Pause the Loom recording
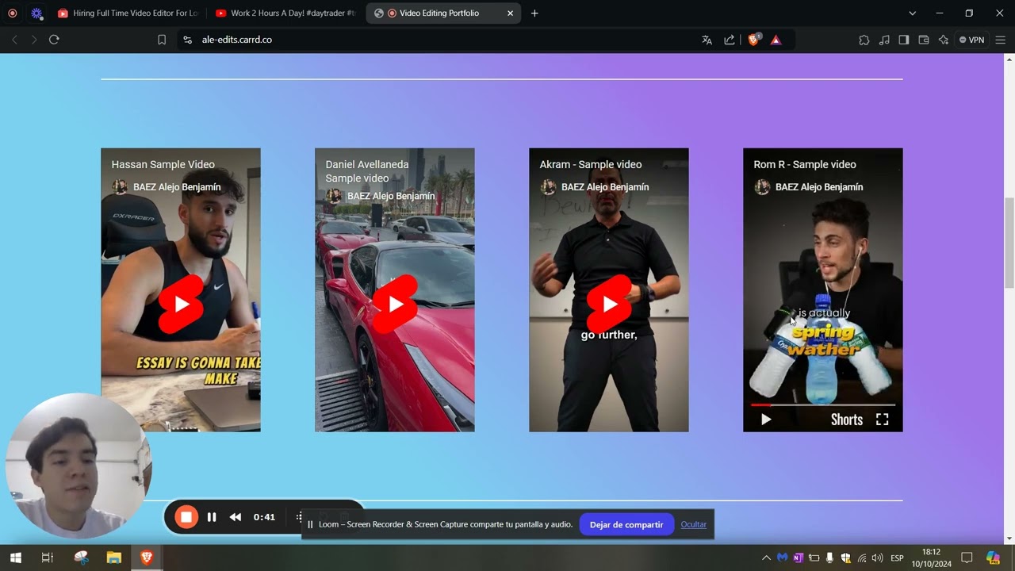The height and width of the screenshot is (571, 1015). point(212,517)
